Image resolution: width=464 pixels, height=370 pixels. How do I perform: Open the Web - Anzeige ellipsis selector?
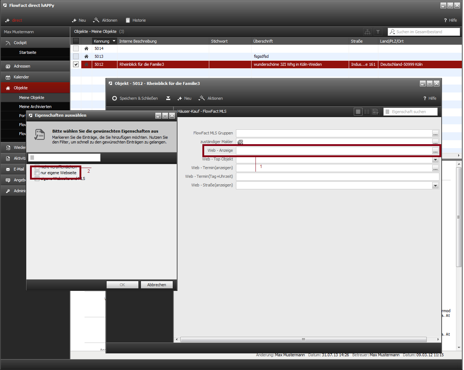(435, 151)
